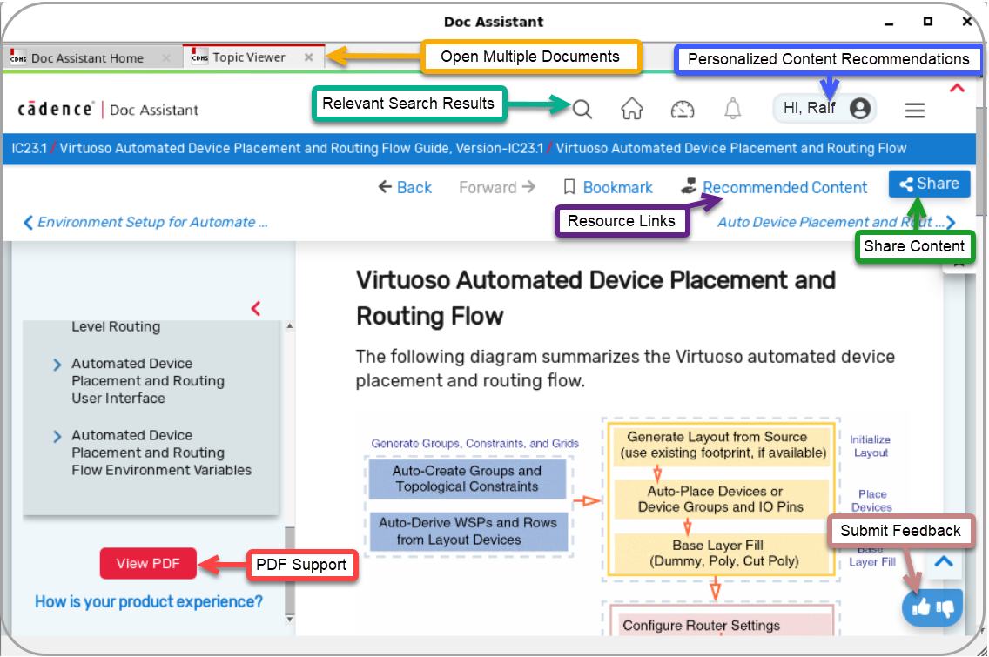Open the hamburger menu
This screenshot has height=657, width=989.
pos(915,111)
